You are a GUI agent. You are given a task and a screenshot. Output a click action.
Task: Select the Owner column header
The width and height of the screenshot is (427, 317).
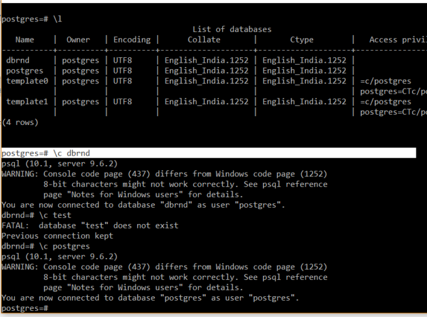tap(78, 40)
